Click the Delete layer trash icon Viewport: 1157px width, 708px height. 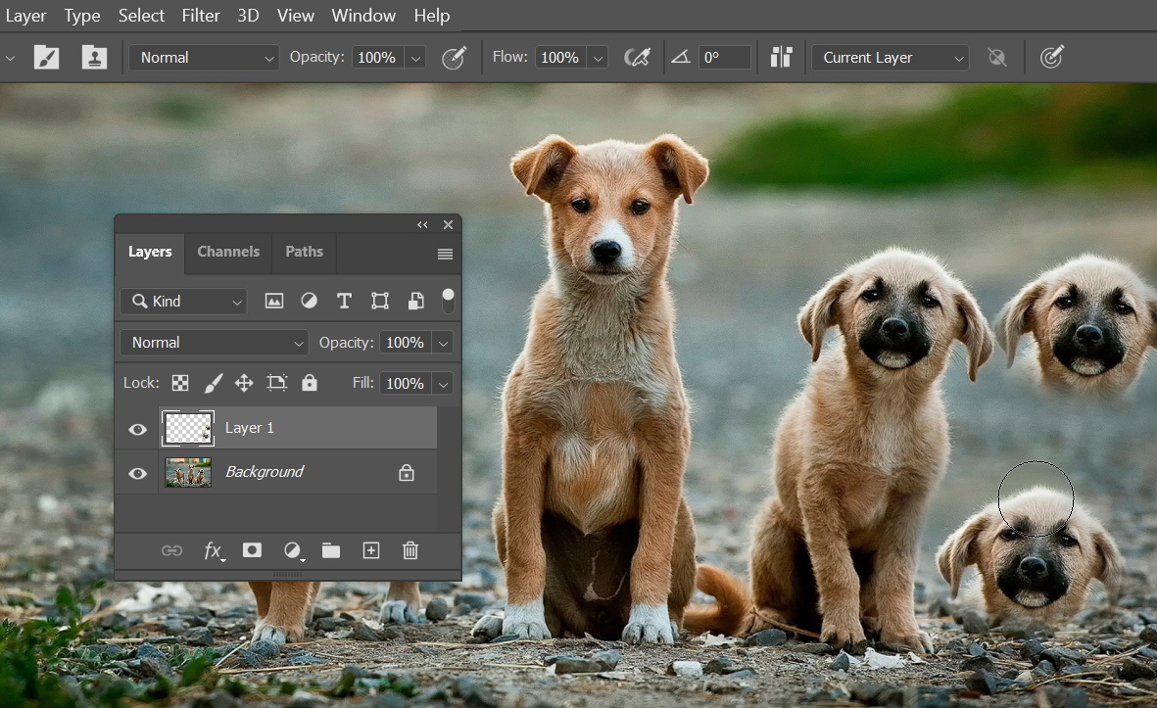click(410, 550)
